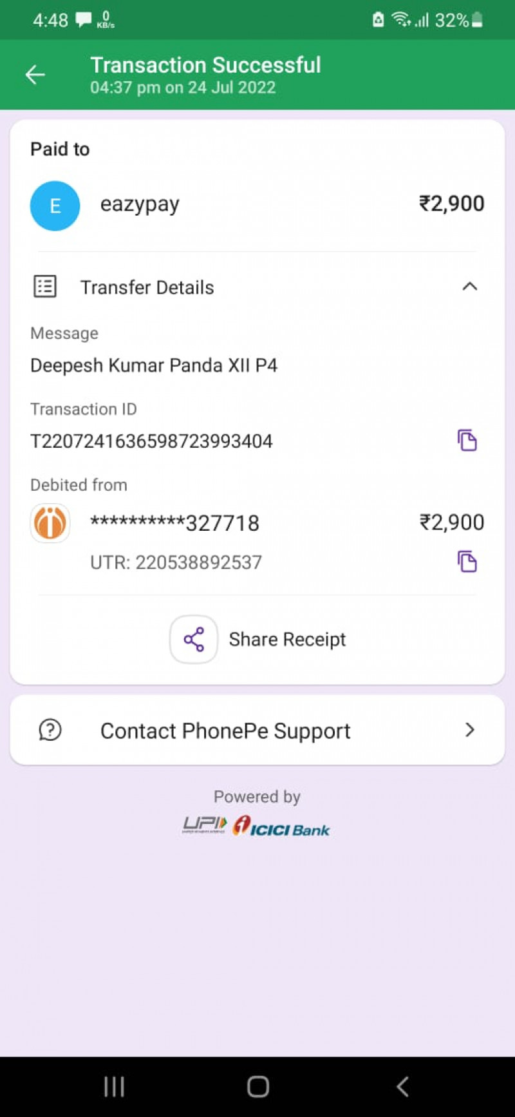Screen dimensions: 515x1117
Task: Tap the help question mark icon
Action: tap(50, 730)
